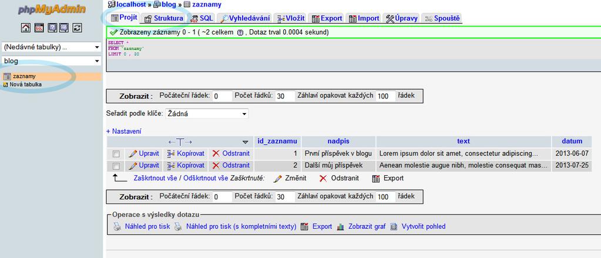Click the pencil icon in row 2
This screenshot has width=601, height=258.
[x=133, y=165]
